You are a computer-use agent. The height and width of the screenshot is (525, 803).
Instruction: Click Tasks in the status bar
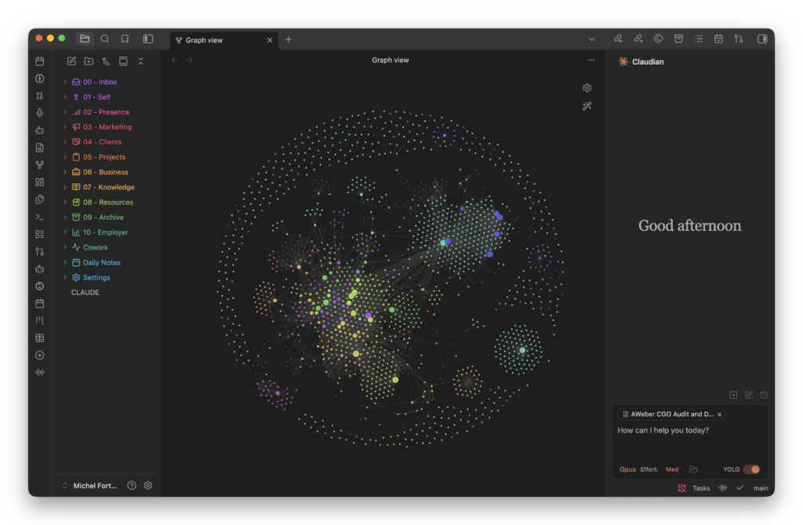click(701, 488)
